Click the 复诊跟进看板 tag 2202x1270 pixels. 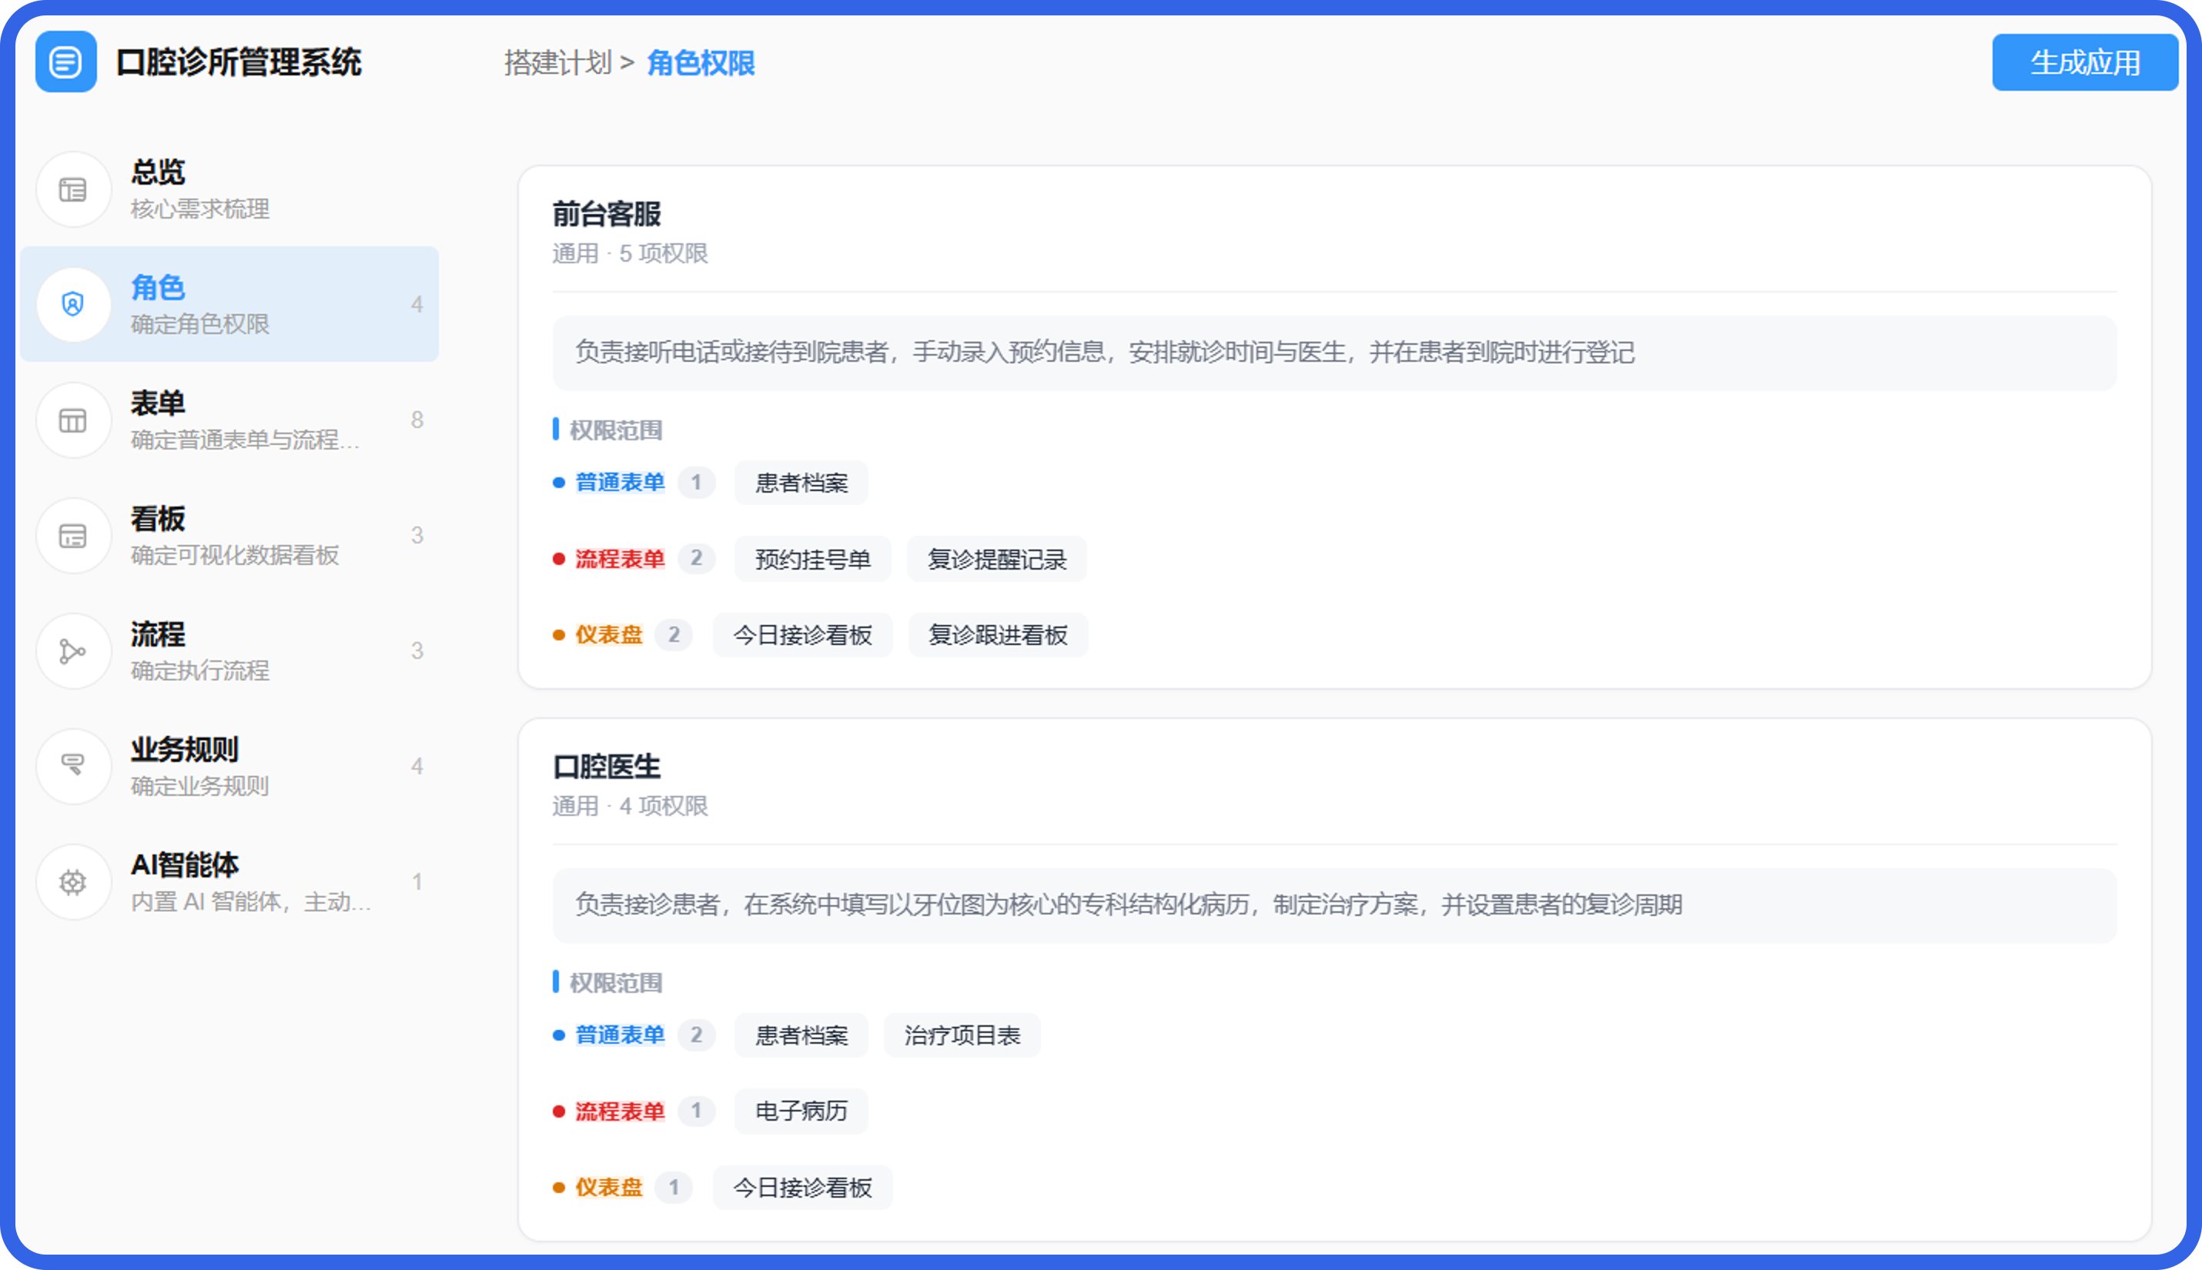coord(998,635)
